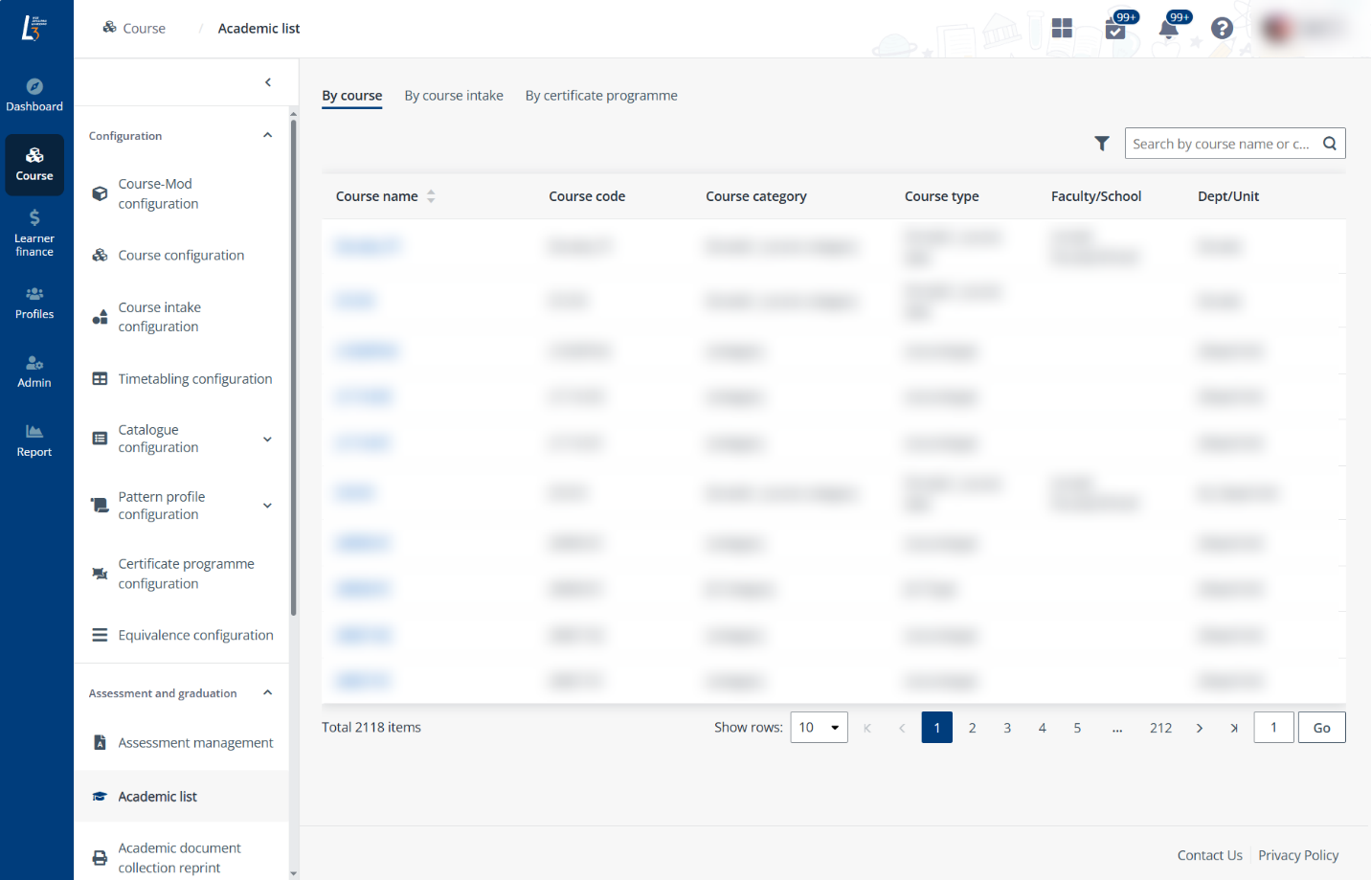The height and width of the screenshot is (880, 1371).
Task: Open the task checklist calendar icon
Action: tap(1115, 29)
